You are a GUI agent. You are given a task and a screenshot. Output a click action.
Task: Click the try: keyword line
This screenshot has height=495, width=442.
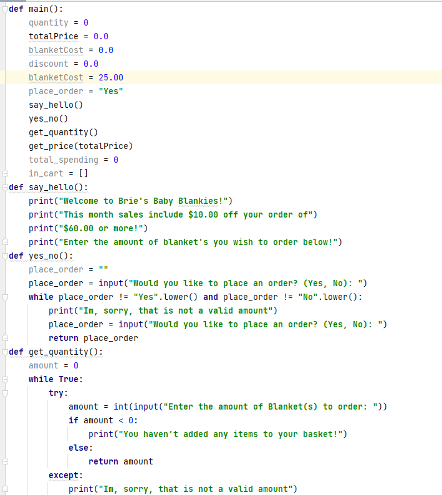(59, 393)
